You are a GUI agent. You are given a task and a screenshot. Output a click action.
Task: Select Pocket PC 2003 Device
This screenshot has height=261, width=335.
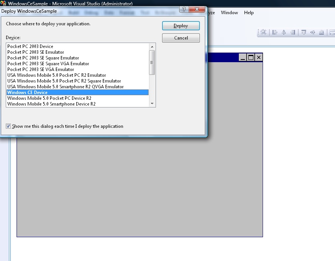pyautogui.click(x=77, y=46)
